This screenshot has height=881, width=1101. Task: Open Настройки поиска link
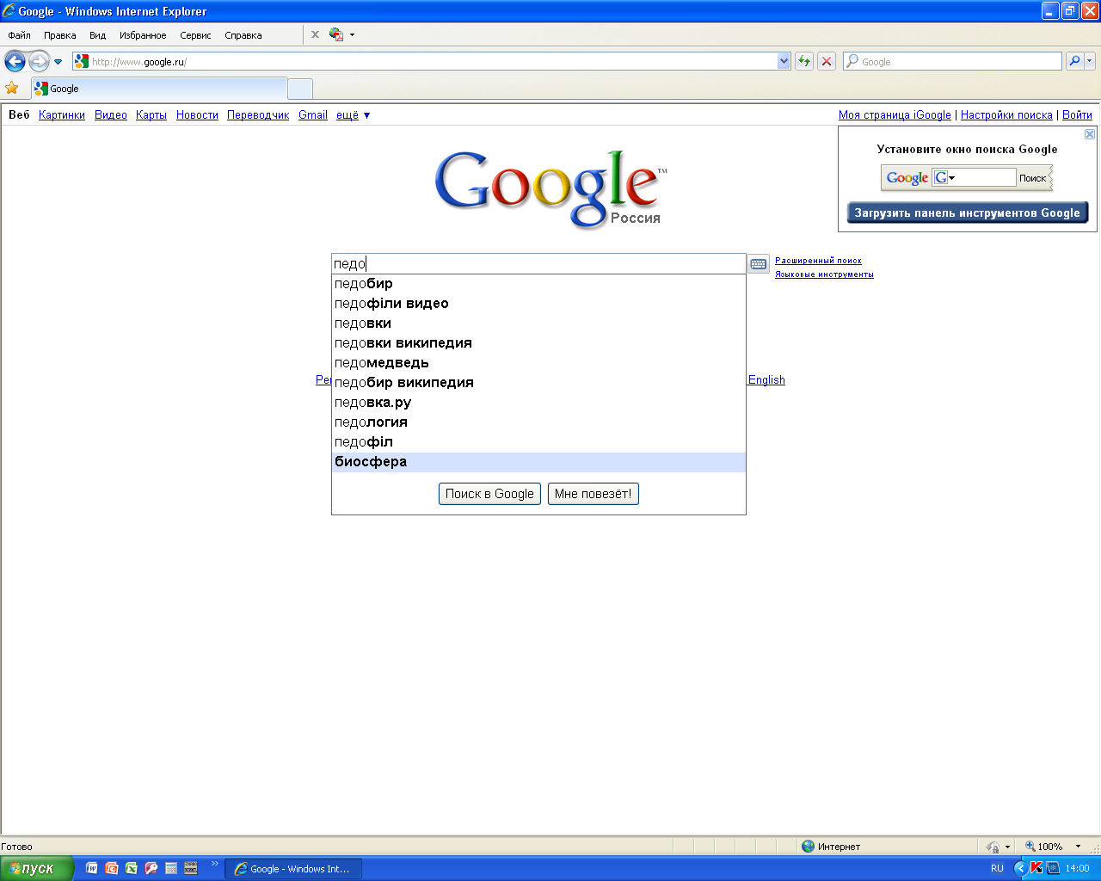pyautogui.click(x=1006, y=114)
